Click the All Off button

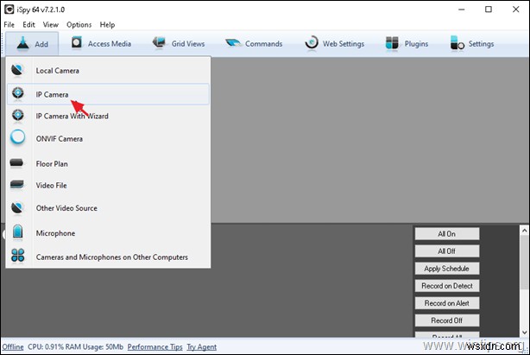[x=447, y=250]
